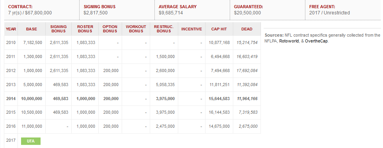Image resolution: width=383 pixels, height=148 pixels.
Task: Click the 2010 dead money value 15,214,754
Action: coord(247,43)
